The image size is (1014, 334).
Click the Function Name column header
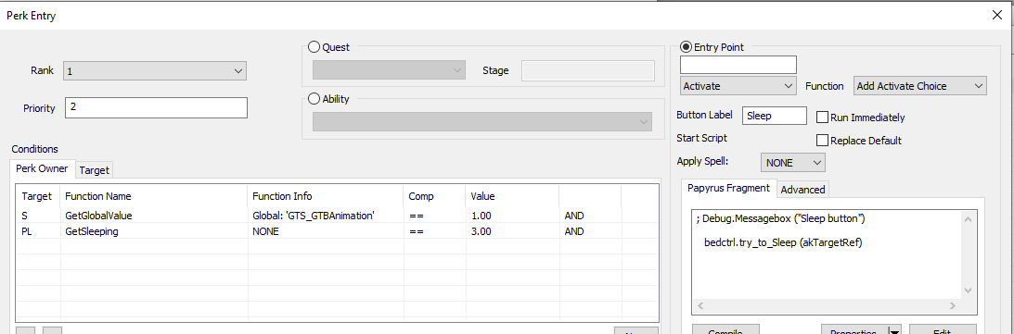pyautogui.click(x=154, y=196)
